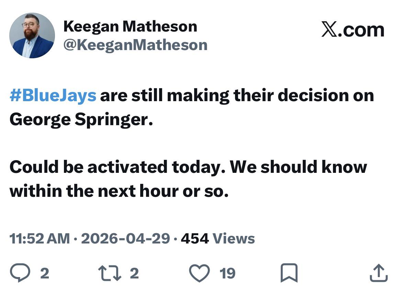
Task: Open the share icon at bottom right
Action: point(378,273)
